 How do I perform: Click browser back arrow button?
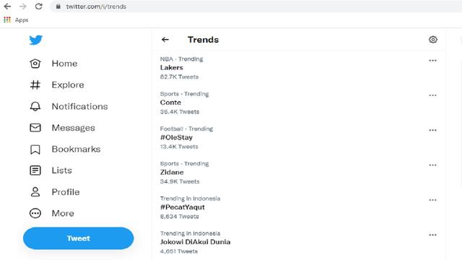(7, 6)
